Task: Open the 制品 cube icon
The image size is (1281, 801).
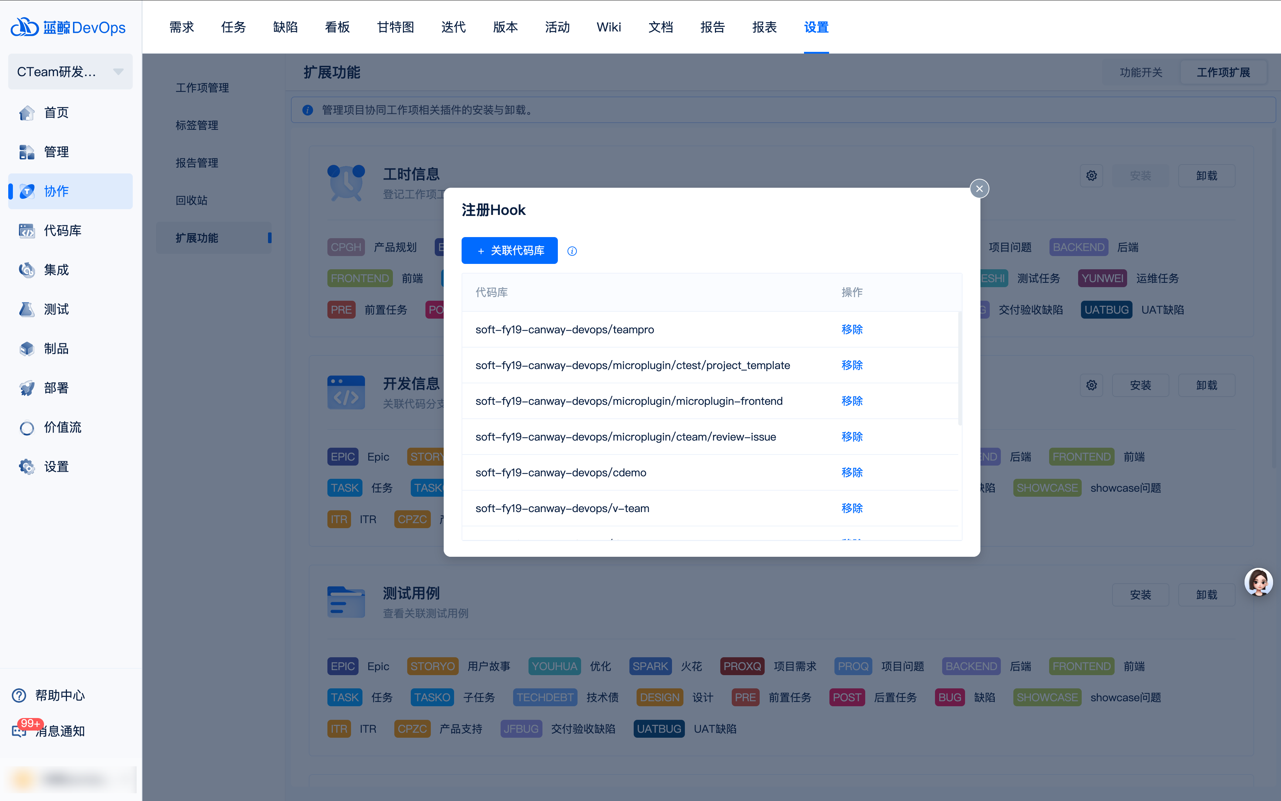Action: tap(26, 349)
